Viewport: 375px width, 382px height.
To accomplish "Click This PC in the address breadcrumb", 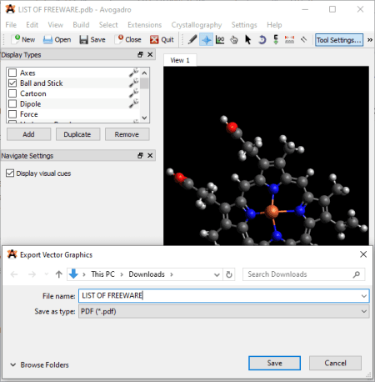I will point(102,274).
